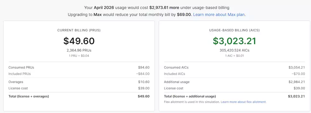Click the Consumed AICs row
Viewport: 311px width, 113px height.
point(234,67)
